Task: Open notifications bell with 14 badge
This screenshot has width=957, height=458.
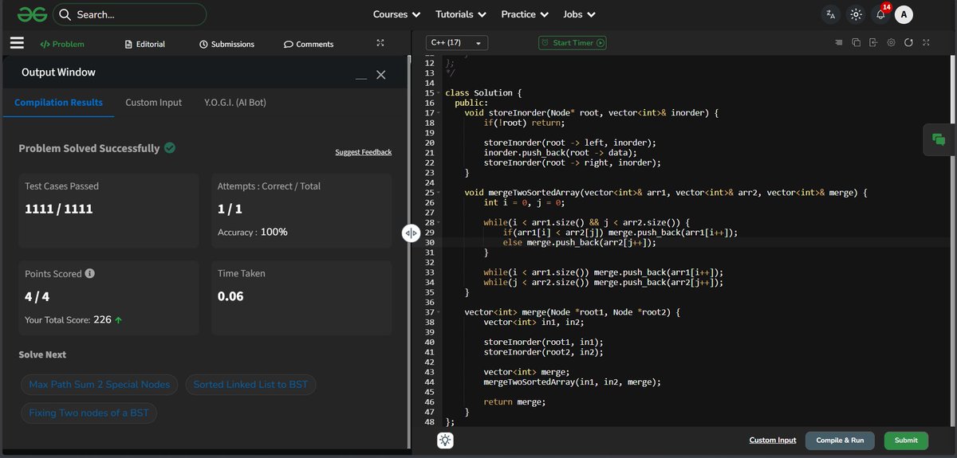Action: tap(881, 14)
